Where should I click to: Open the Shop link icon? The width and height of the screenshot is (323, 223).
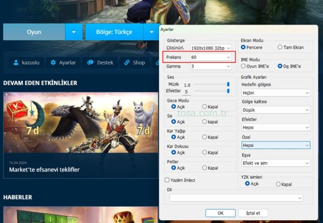pyautogui.click(x=126, y=63)
